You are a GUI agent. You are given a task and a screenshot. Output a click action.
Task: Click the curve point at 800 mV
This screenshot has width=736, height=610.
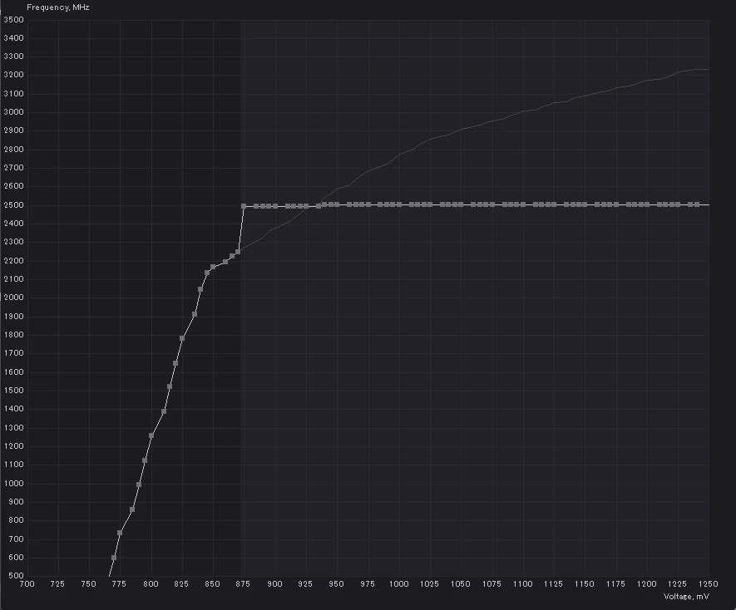click(x=151, y=435)
